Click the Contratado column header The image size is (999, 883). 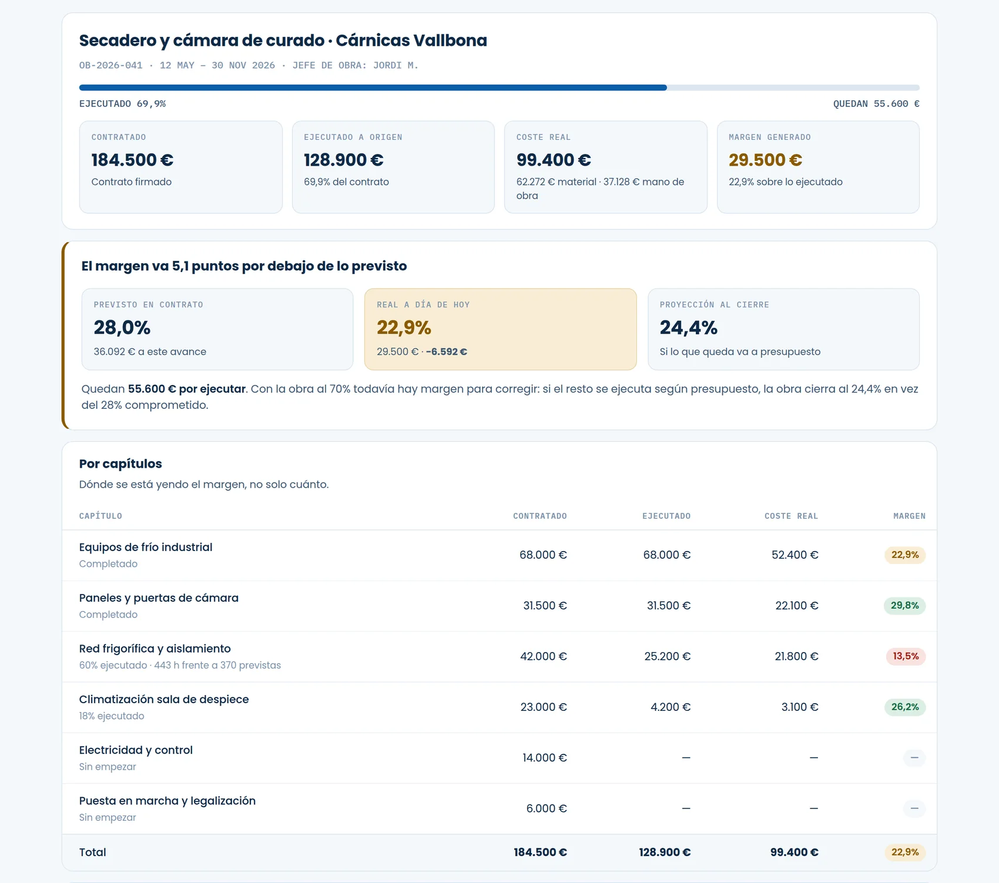click(540, 516)
